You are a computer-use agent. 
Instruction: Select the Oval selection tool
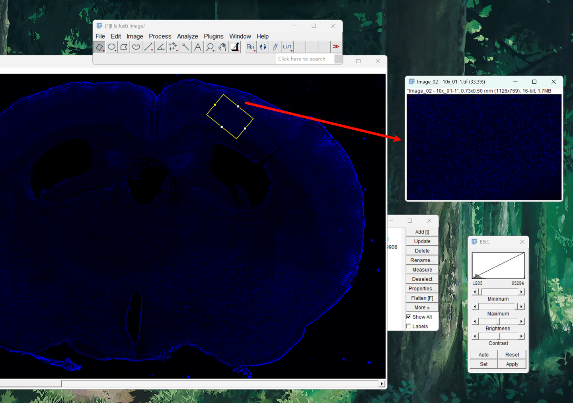[112, 47]
